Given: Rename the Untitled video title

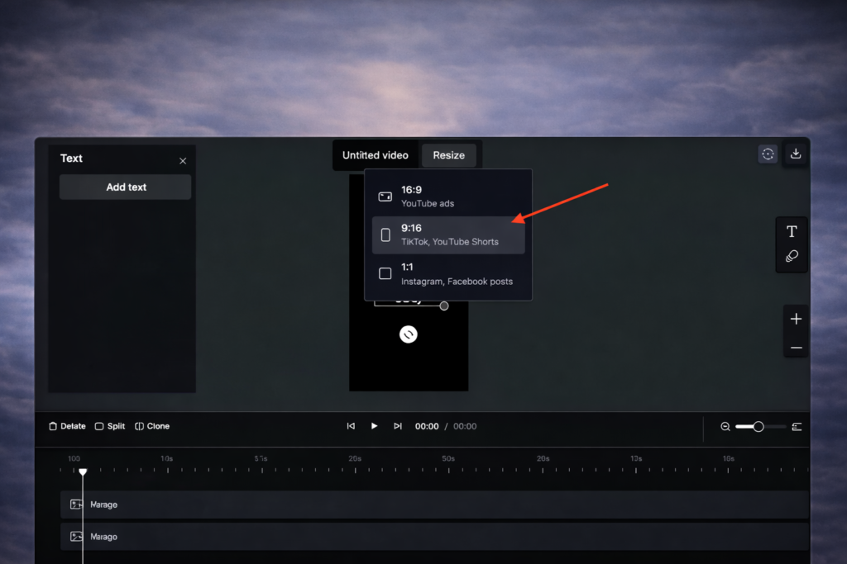Looking at the screenshot, I should click(375, 155).
